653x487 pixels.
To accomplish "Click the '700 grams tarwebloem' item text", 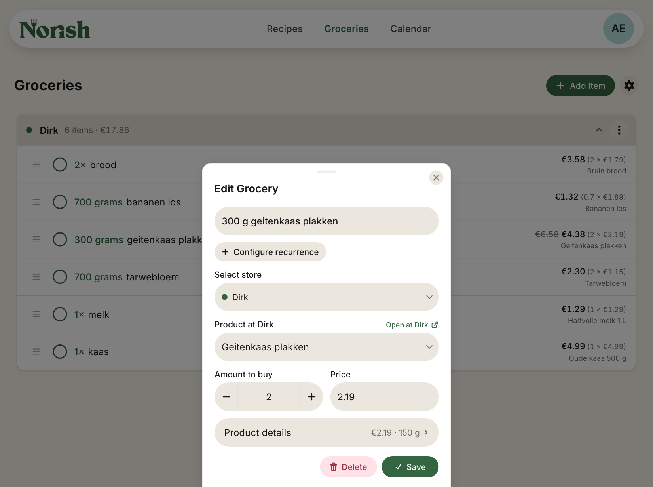I will [127, 277].
